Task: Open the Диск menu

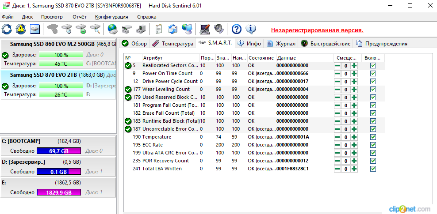Action: tap(27, 17)
